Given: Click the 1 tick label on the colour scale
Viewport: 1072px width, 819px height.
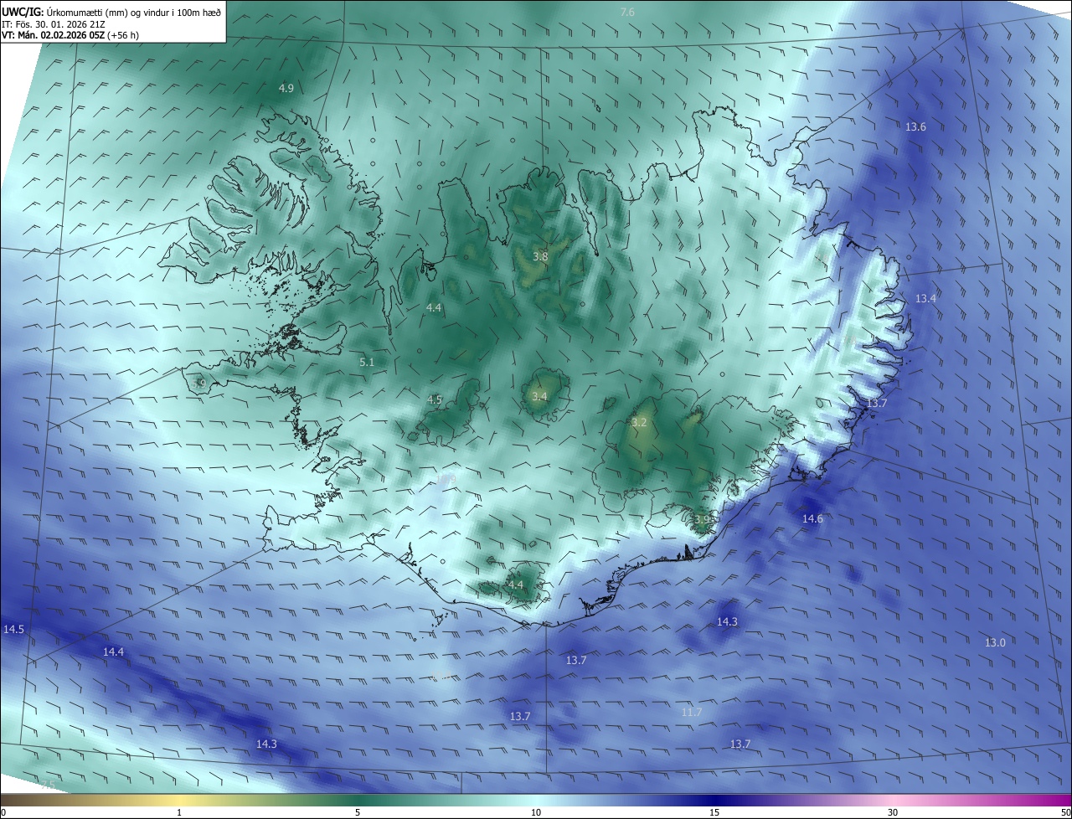Looking at the screenshot, I should 179,812.
